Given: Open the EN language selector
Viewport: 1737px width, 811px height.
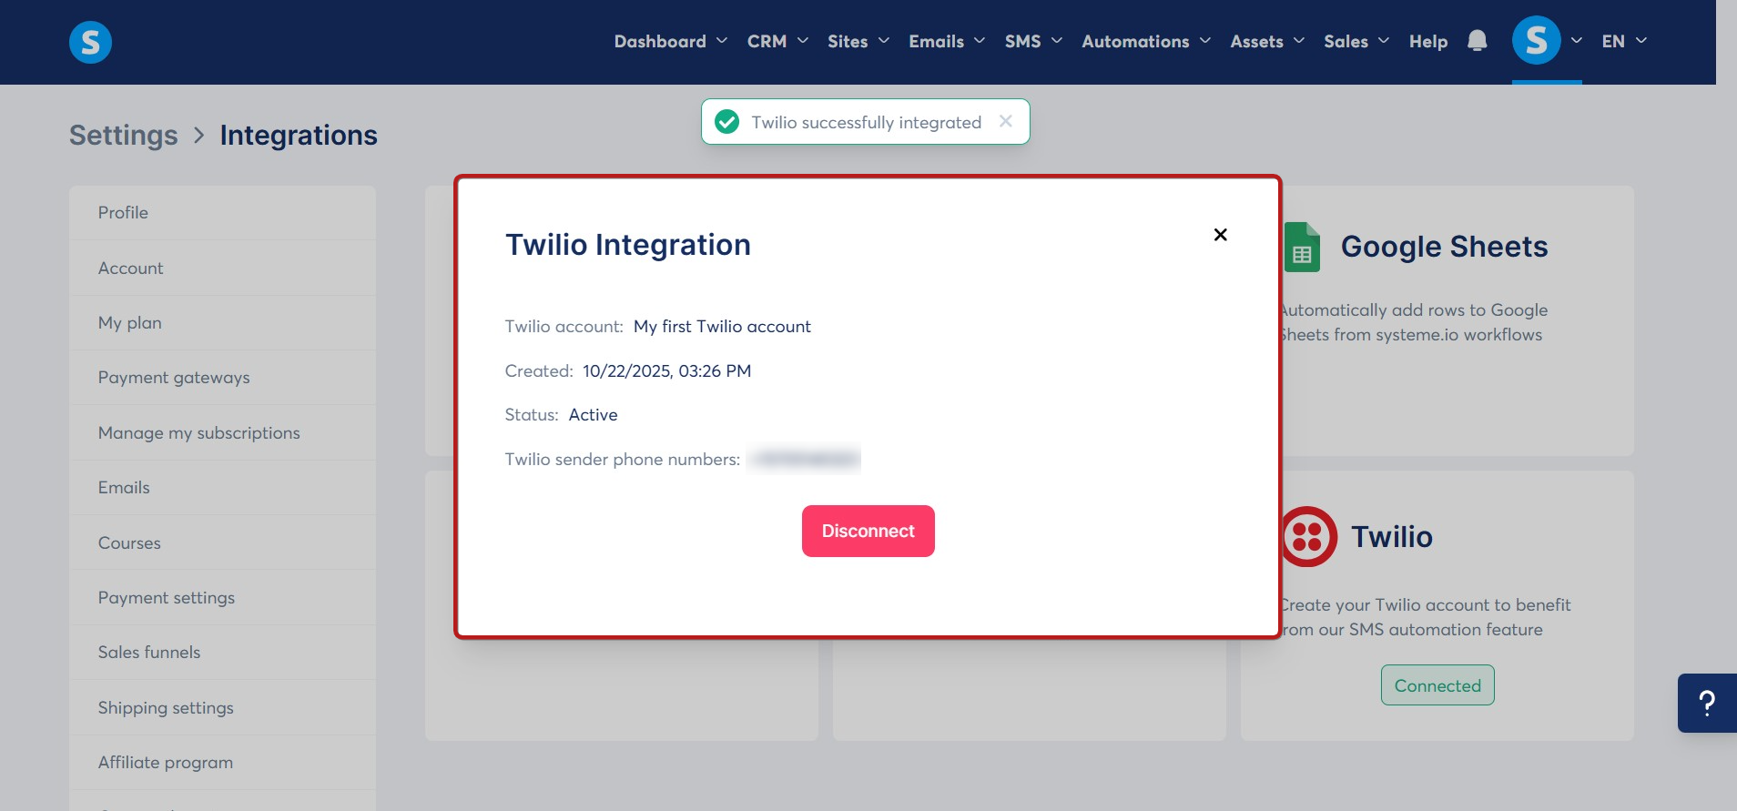Looking at the screenshot, I should [1624, 41].
